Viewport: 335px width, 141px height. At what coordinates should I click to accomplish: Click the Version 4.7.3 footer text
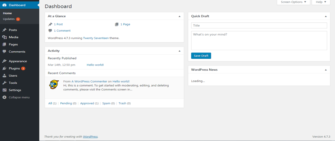coord(321,137)
